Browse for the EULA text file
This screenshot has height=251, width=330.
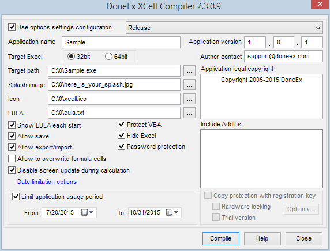[189, 113]
